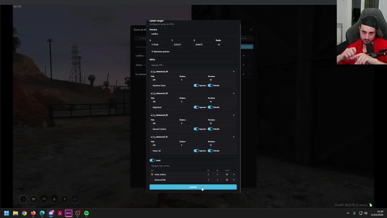Click the edit pencil for the Testeo group
This screenshot has width=387, height=218.
(x=243, y=65)
